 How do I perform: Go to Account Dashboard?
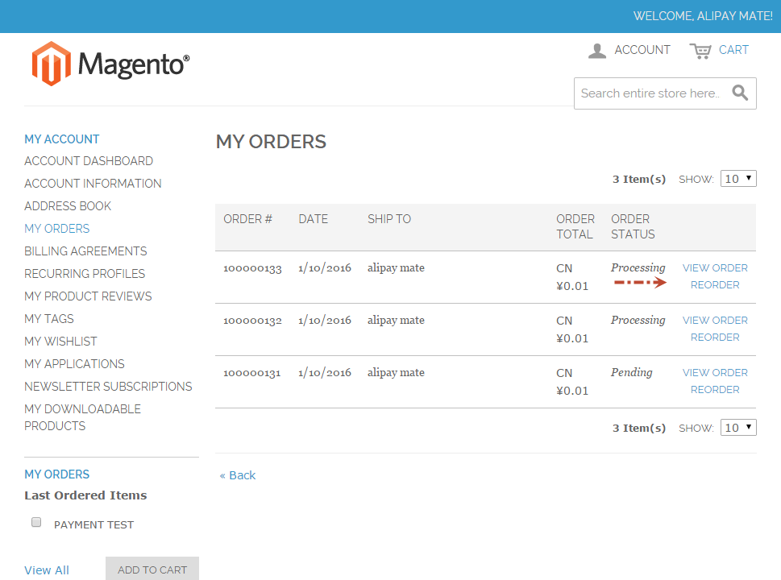tap(89, 161)
